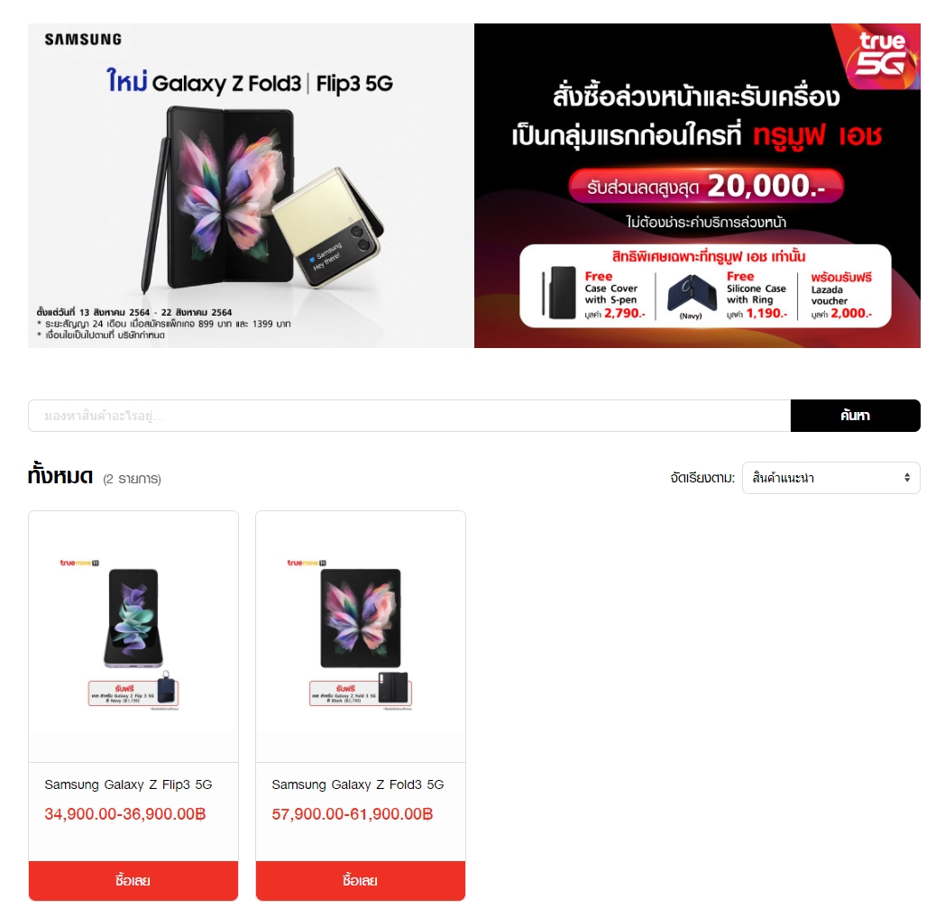Click the TrueMove H logo on Fold3 card
The image size is (945, 917).
[307, 563]
